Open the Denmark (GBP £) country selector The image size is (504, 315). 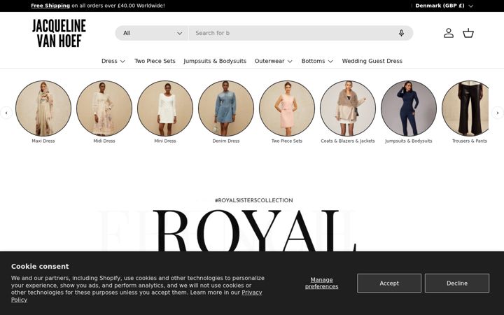pos(444,6)
